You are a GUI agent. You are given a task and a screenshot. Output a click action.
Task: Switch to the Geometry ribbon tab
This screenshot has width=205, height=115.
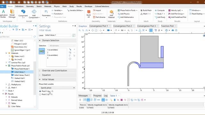point(30,6)
